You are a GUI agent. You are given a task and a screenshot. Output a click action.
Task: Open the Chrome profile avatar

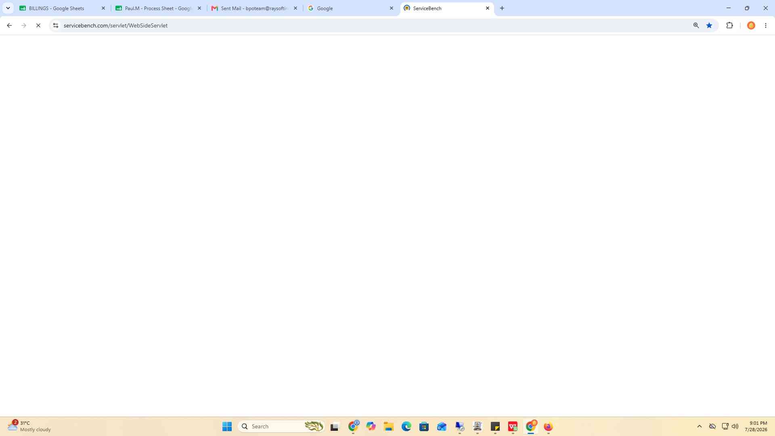[751, 25]
